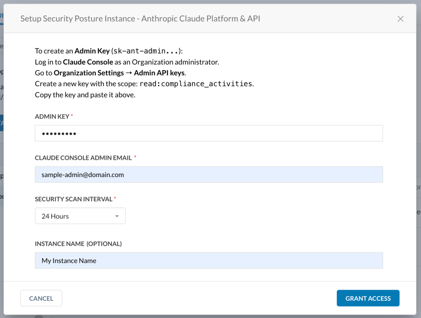Viewport: 421px width, 318px height.
Task: Click the 'sk-ant-admin...' key prefix text
Action: click(x=146, y=51)
